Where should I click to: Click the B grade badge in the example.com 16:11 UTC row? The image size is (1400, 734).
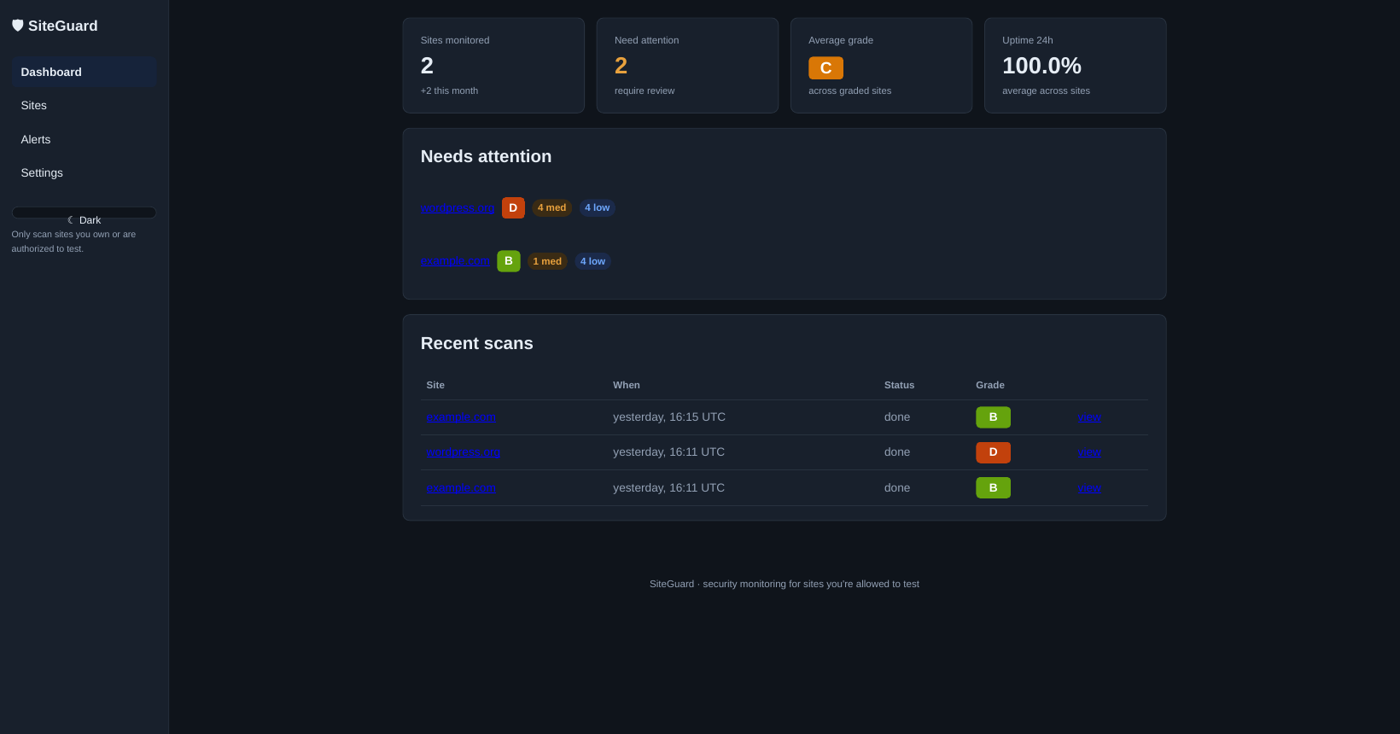993,487
